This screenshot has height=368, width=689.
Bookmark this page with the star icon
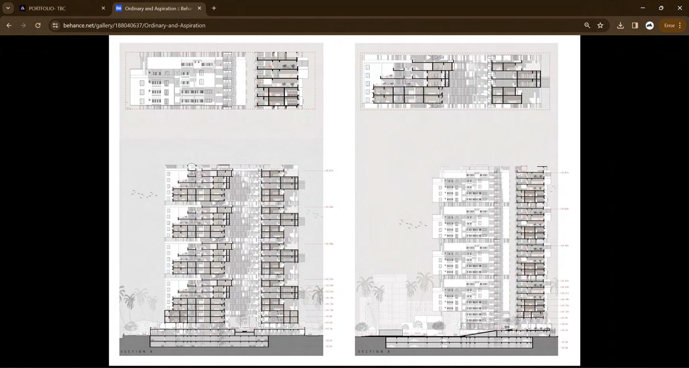[601, 25]
